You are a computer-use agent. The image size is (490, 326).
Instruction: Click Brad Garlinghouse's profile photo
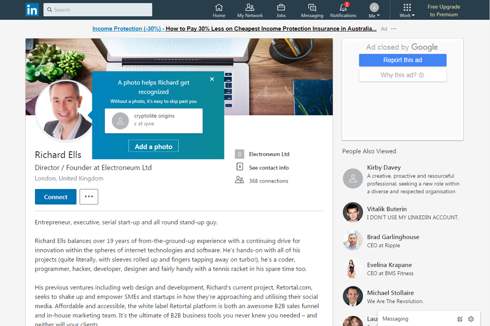tap(353, 240)
